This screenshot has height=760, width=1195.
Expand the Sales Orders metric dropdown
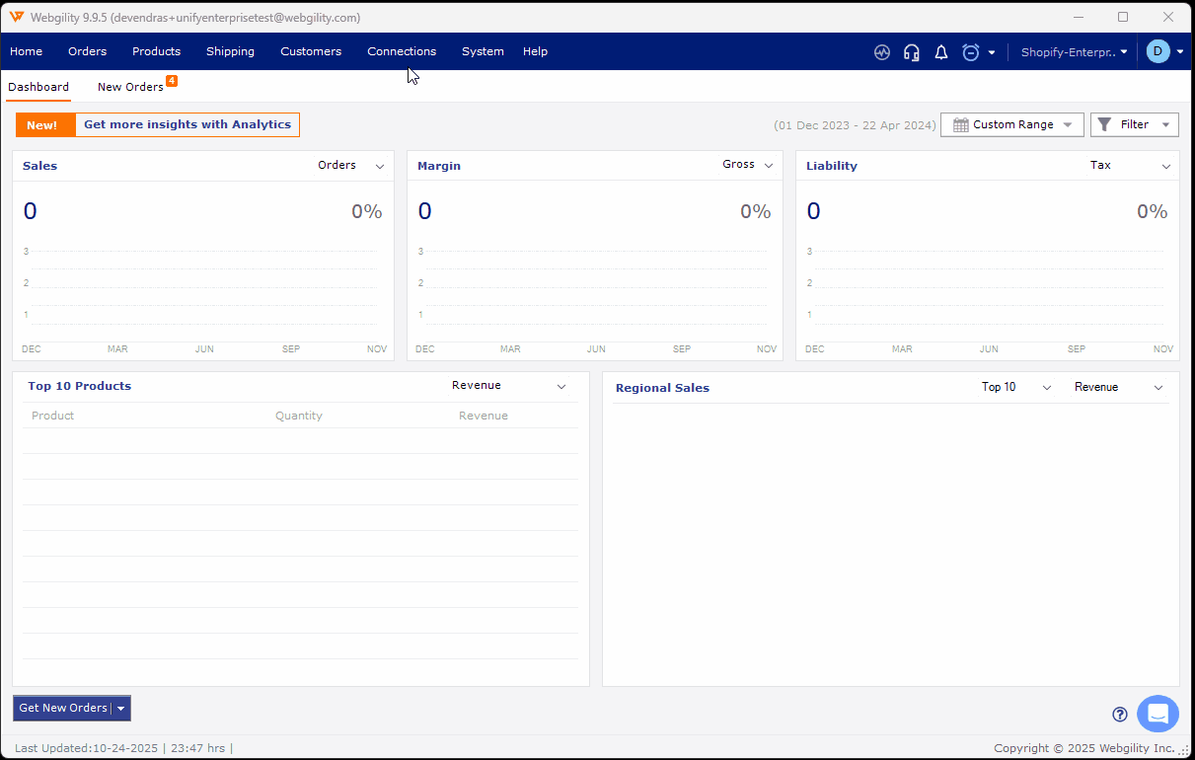click(350, 166)
